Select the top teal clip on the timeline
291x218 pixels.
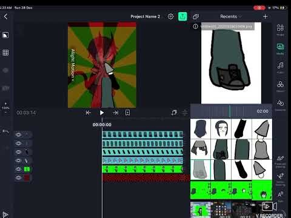142,134
